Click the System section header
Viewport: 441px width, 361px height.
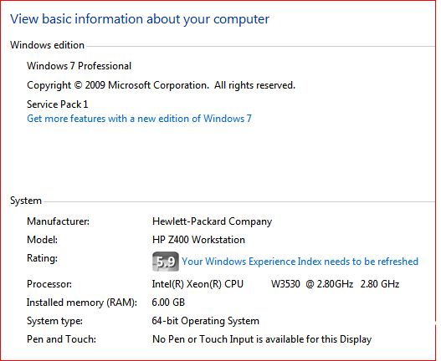click(x=26, y=201)
